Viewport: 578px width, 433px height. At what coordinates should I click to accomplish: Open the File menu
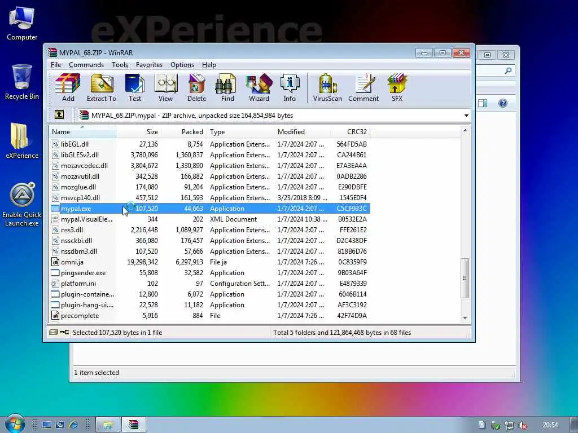click(x=56, y=65)
